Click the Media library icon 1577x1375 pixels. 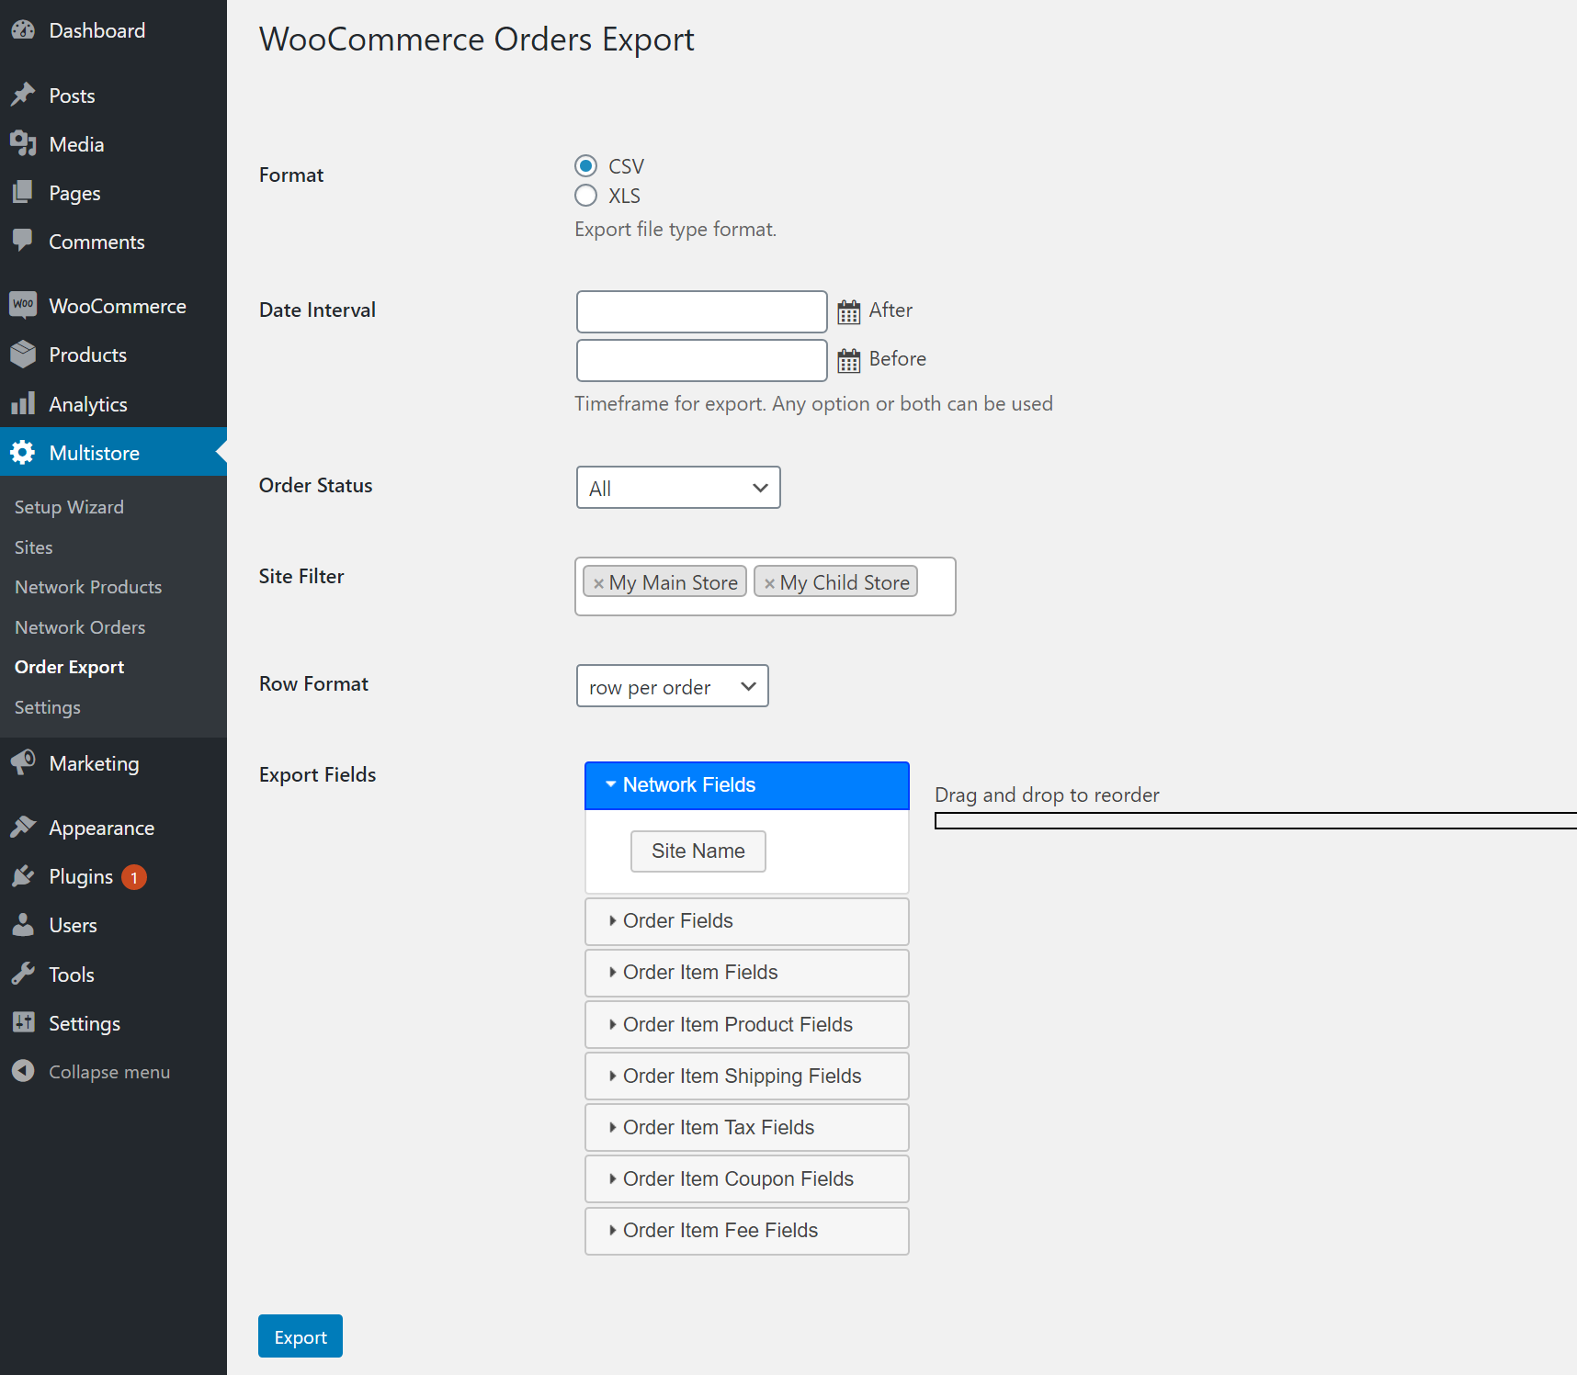click(23, 143)
